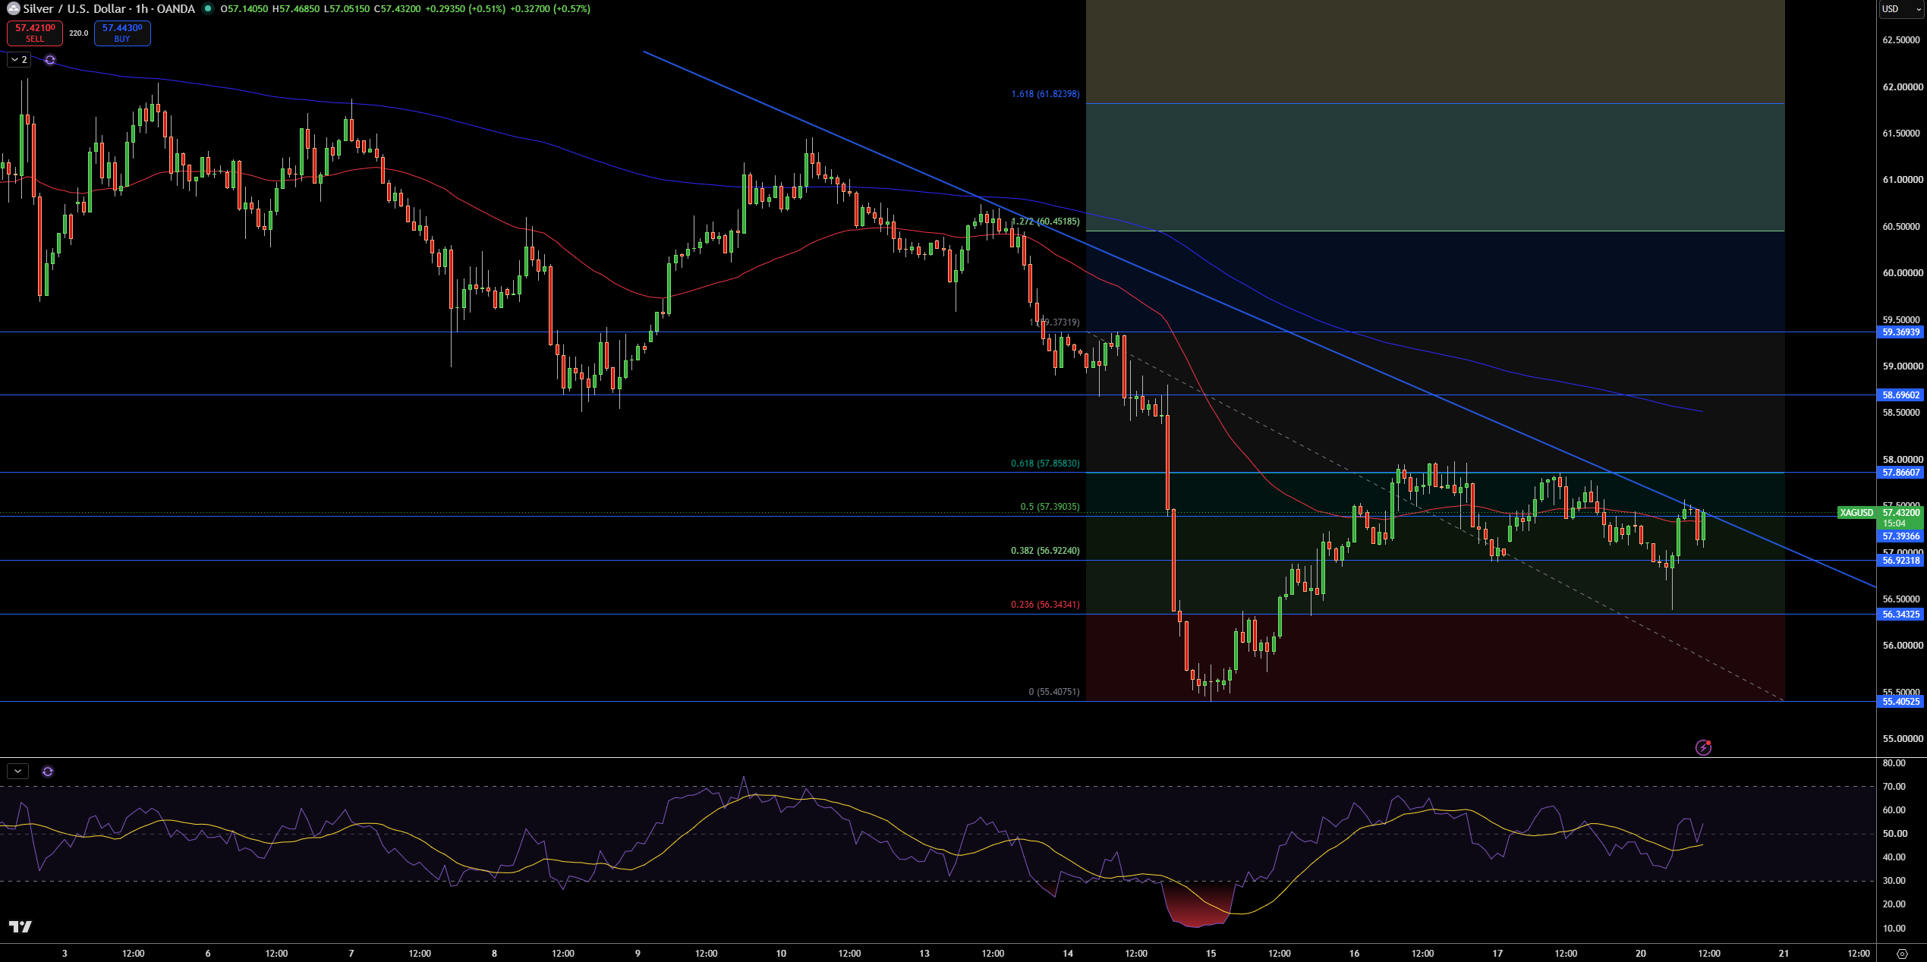This screenshot has width=1927, height=962.
Task: Click the 56.34325 price scale label
Action: click(1900, 615)
